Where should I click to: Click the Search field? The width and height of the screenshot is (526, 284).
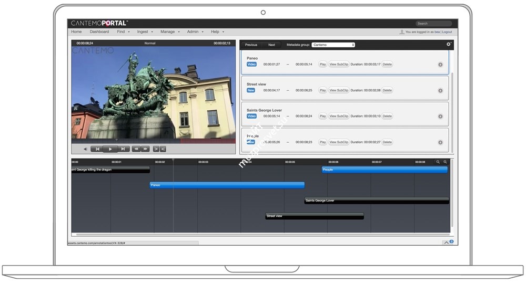pyautogui.click(x=433, y=24)
